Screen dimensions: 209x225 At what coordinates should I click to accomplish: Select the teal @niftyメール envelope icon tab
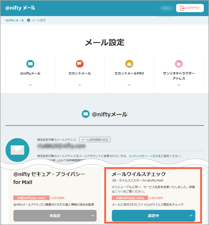(x=30, y=64)
